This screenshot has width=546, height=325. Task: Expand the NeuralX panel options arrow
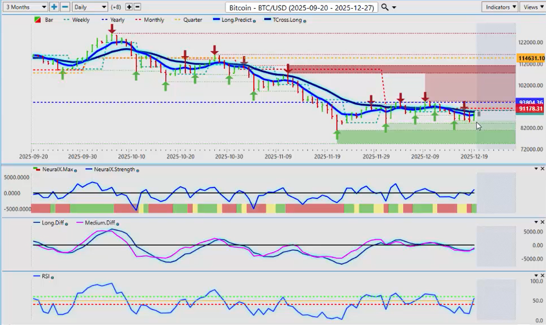(x=536, y=169)
